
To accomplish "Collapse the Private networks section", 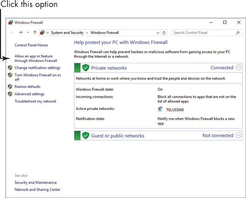I will [x=238, y=67].
